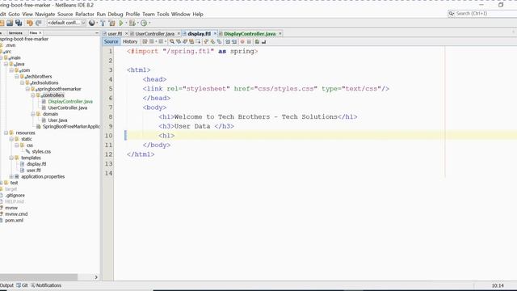Toggle Bookmark on current line
517x291 pixels.
(219, 41)
